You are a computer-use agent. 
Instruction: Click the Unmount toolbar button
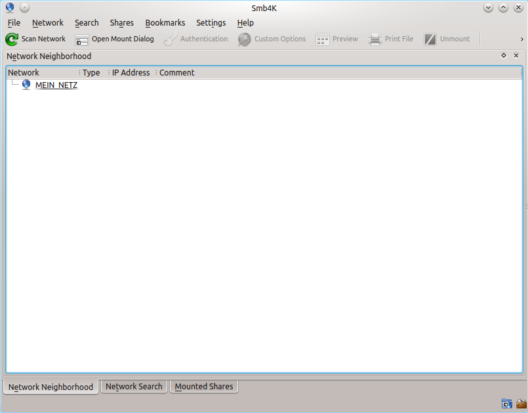(x=447, y=39)
